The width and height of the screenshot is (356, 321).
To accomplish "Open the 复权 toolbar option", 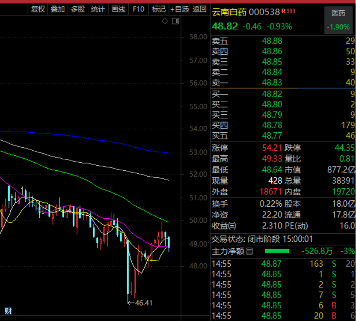I will pos(38,9).
